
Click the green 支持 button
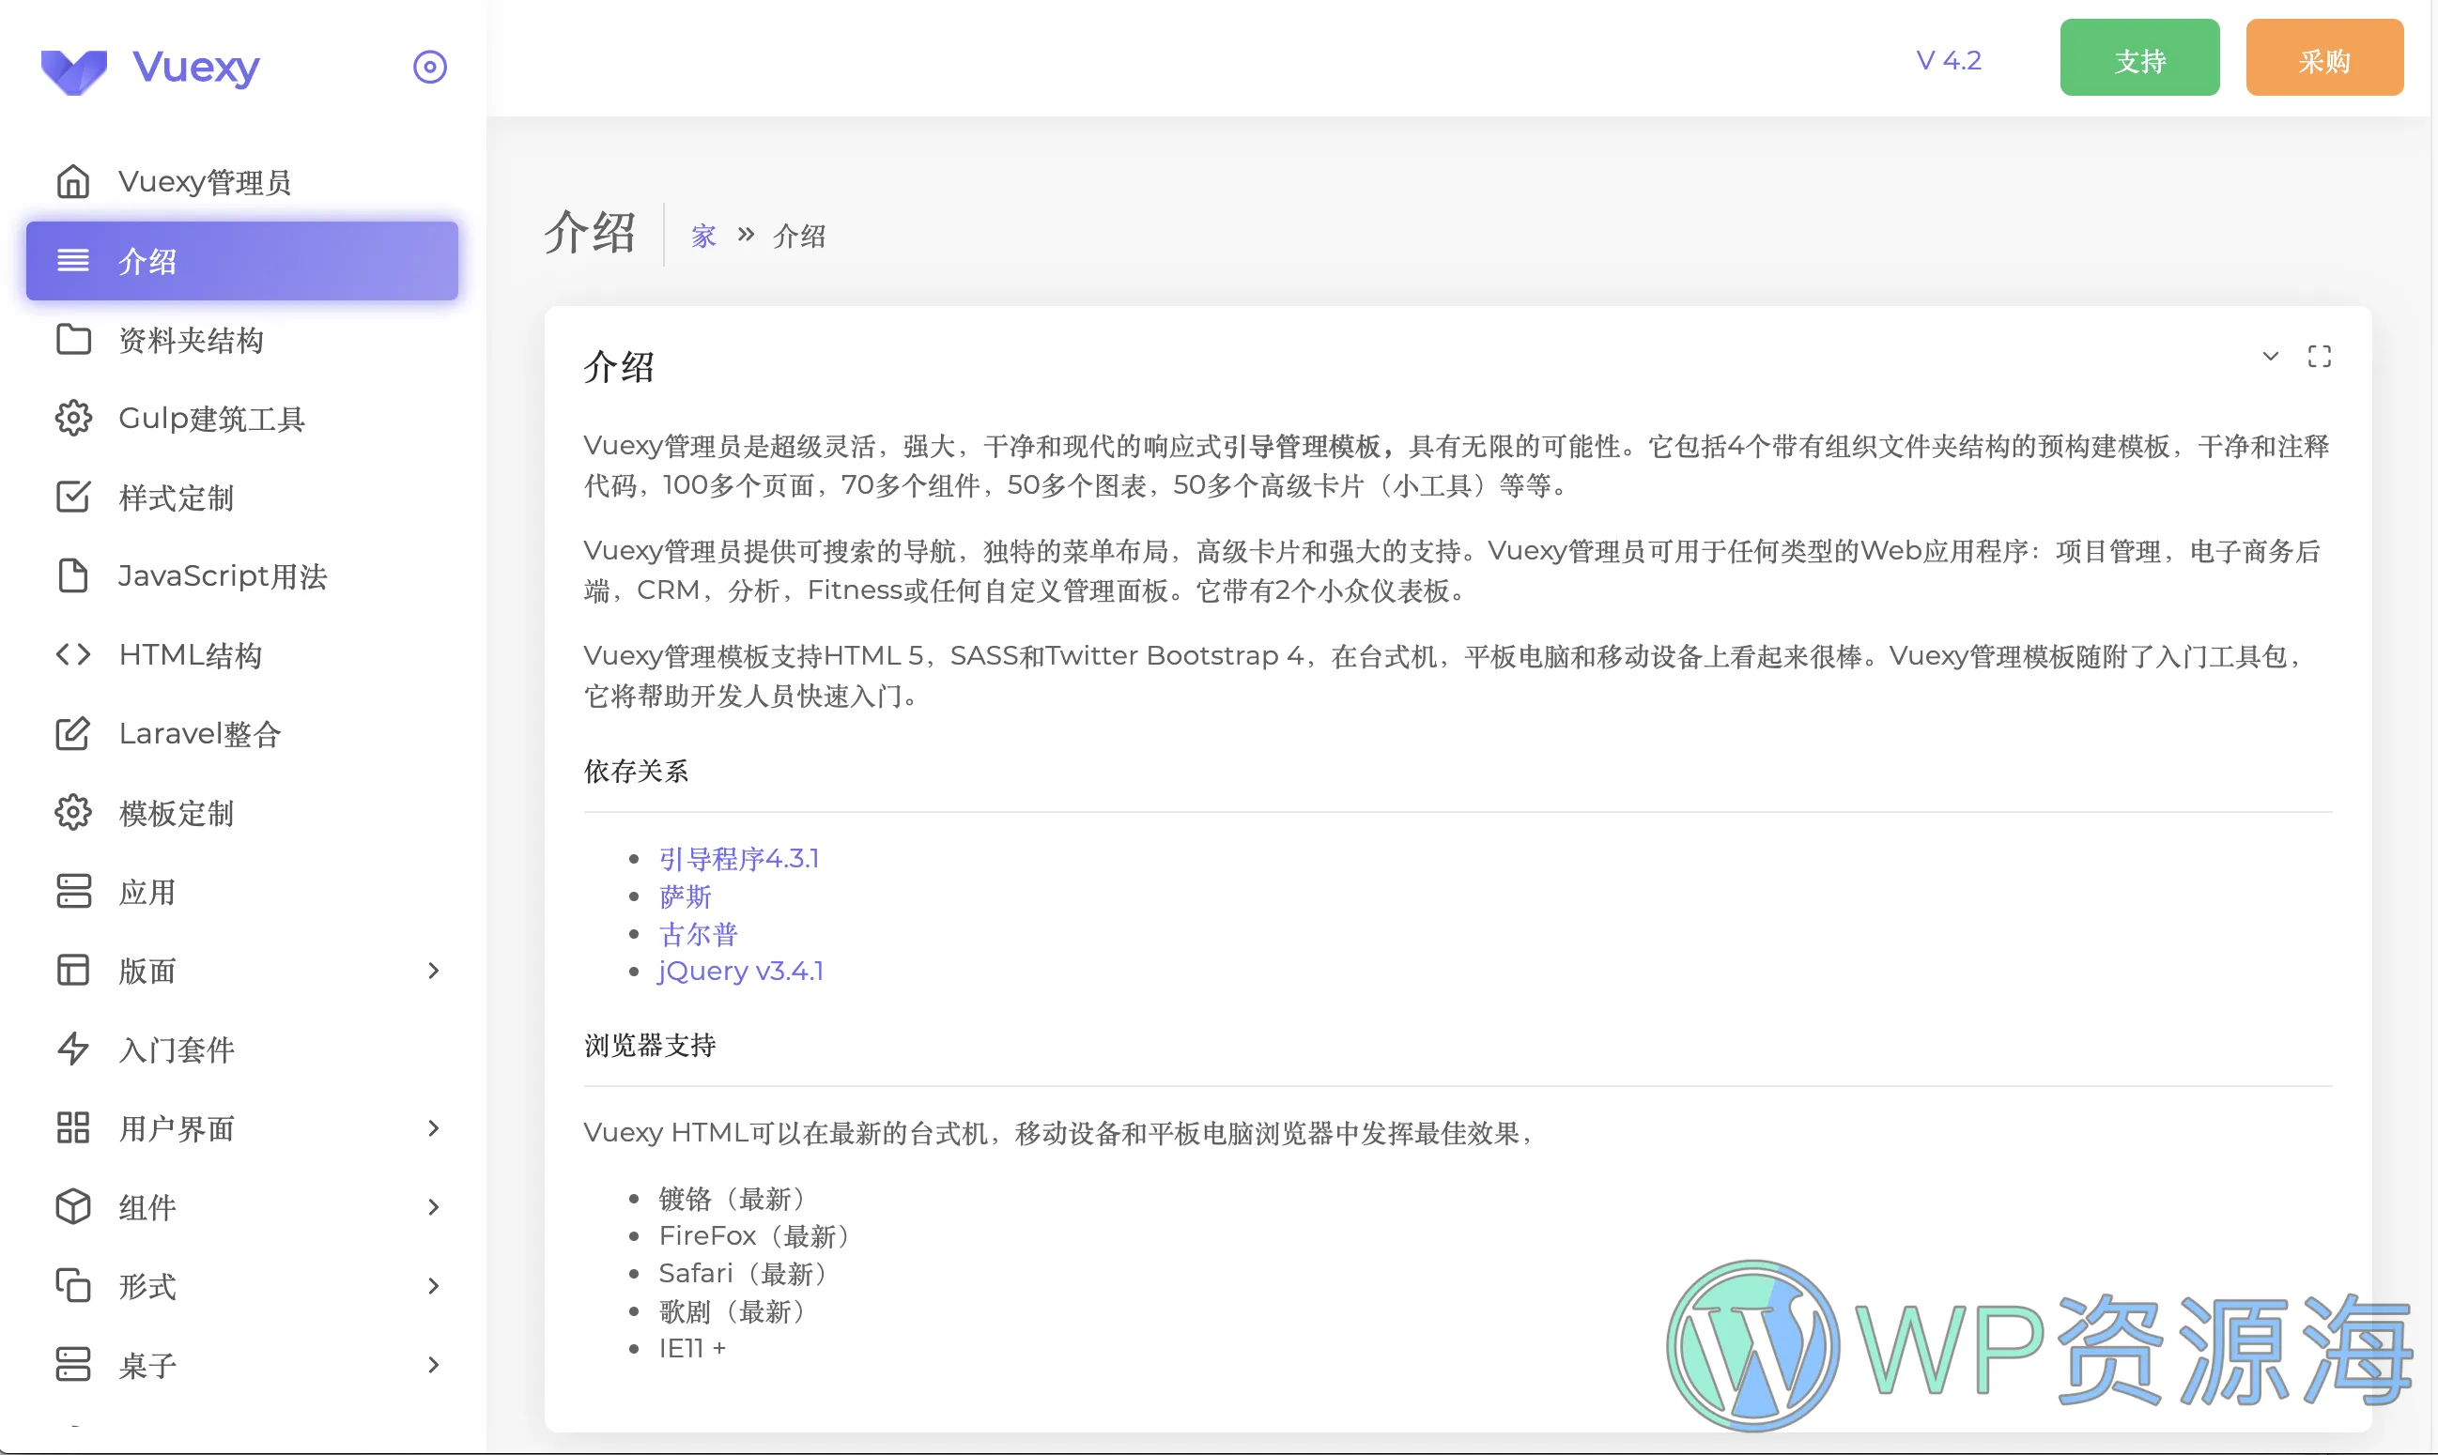coord(2140,58)
